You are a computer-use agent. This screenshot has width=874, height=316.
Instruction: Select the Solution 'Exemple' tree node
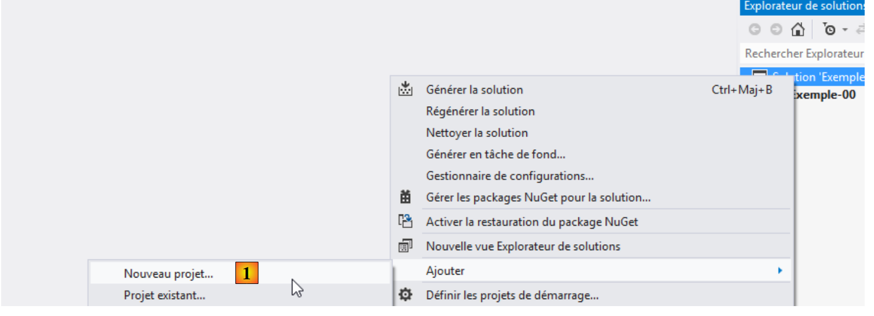pyautogui.click(x=818, y=77)
